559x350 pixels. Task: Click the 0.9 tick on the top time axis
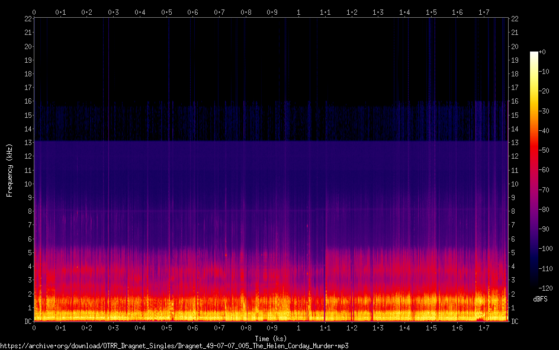pyautogui.click(x=272, y=12)
